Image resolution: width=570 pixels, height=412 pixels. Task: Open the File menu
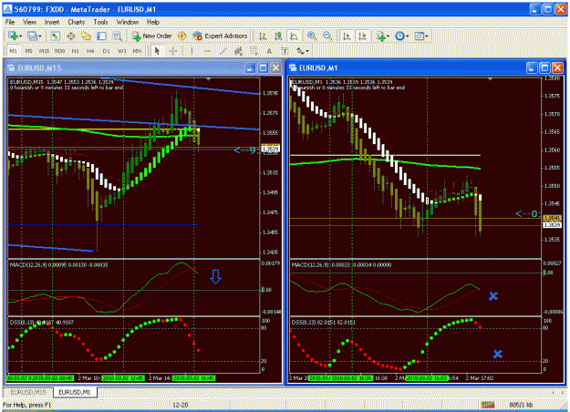point(10,22)
